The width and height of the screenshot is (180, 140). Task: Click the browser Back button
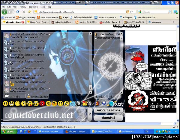coord(4,12)
